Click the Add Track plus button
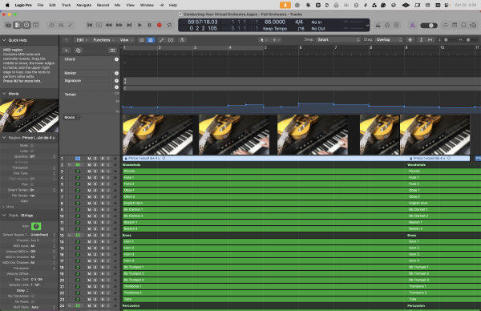The height and width of the screenshot is (311, 481). click(67, 50)
